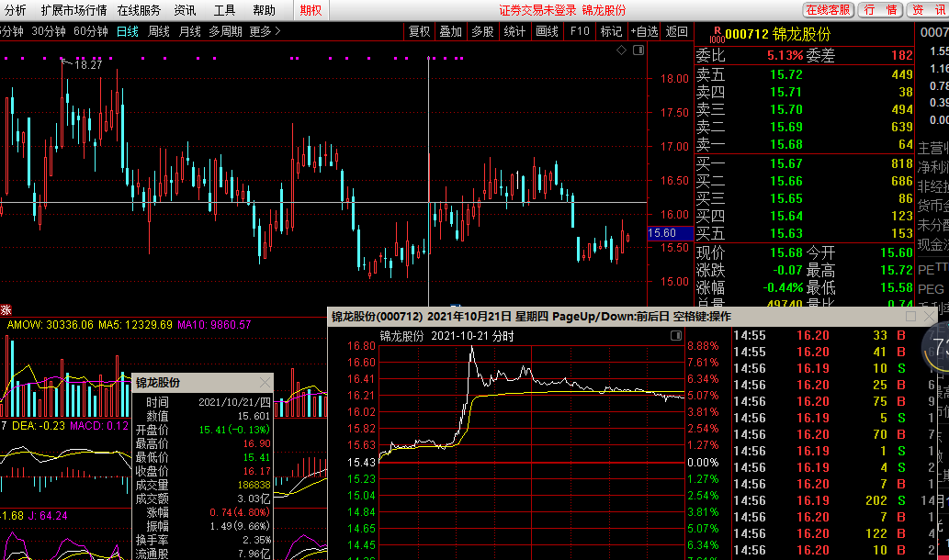Click the 证券交易未登录 login link

tap(537, 10)
